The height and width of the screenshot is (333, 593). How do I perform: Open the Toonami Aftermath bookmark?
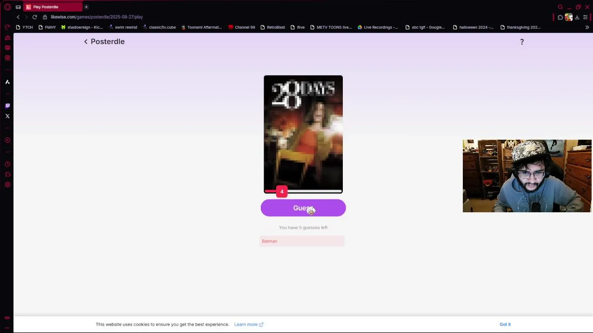[201, 27]
